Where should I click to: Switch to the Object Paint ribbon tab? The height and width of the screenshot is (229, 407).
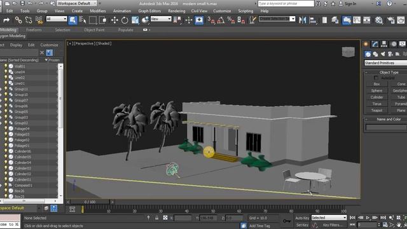point(94,30)
